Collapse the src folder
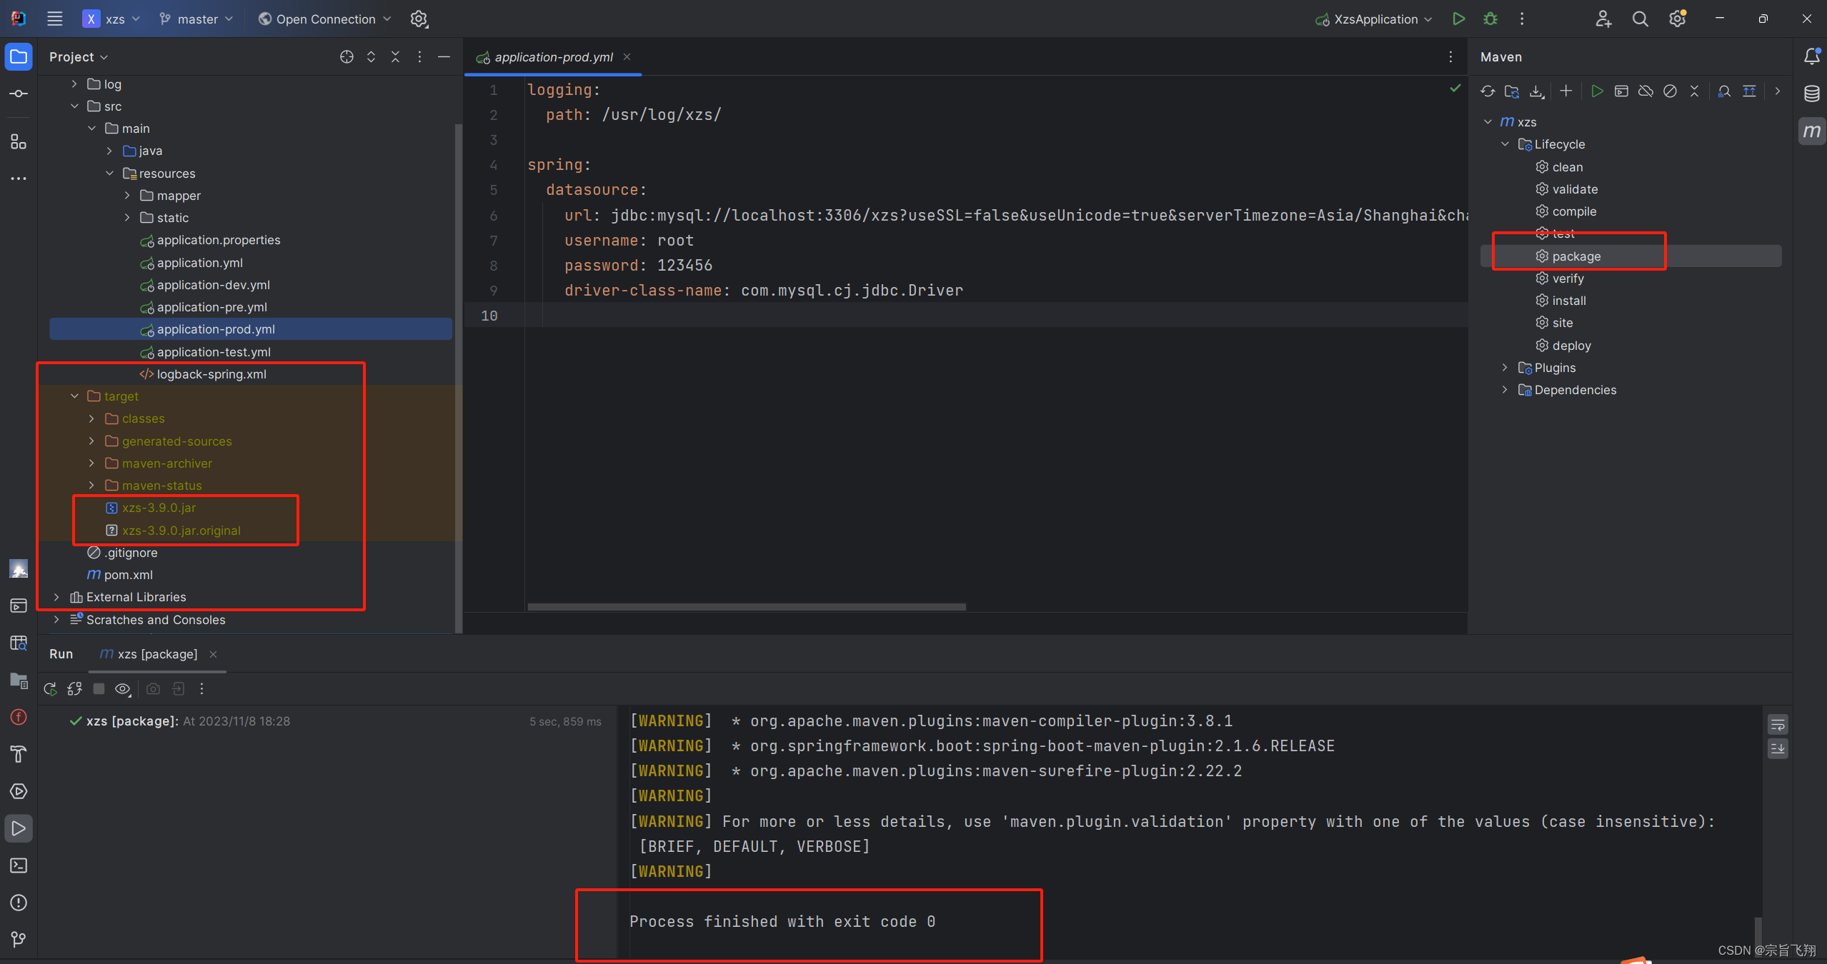The image size is (1827, 964). [x=74, y=106]
